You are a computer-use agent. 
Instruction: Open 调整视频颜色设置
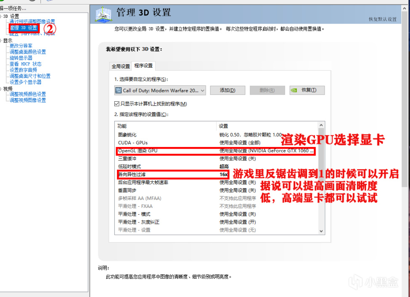(x=28, y=94)
